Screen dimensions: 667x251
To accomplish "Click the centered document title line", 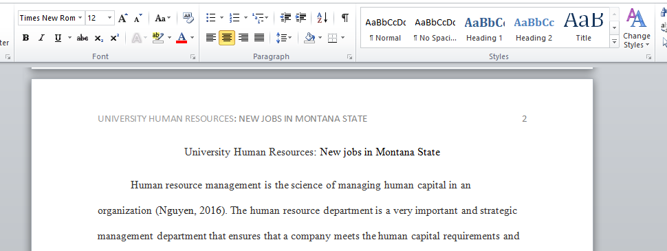I will point(312,152).
